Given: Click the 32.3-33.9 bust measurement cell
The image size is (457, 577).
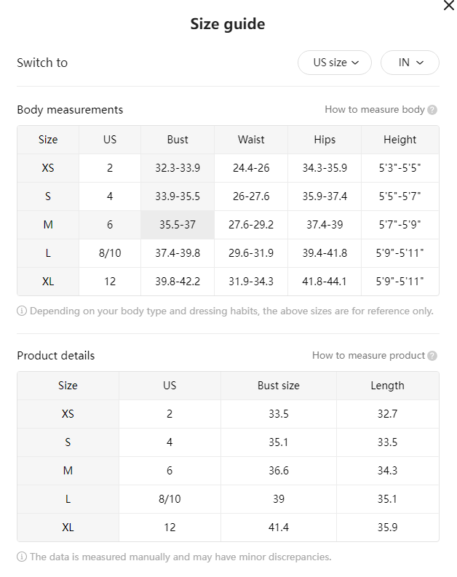Looking at the screenshot, I should coord(178,168).
